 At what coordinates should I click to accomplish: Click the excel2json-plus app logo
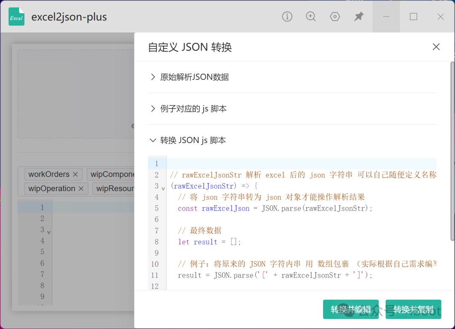[16, 17]
